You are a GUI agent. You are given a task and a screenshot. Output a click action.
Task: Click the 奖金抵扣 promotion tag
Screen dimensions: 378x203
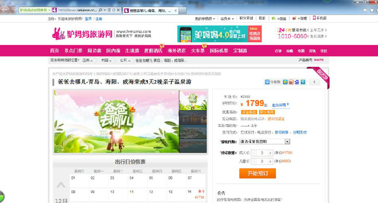coord(249,112)
